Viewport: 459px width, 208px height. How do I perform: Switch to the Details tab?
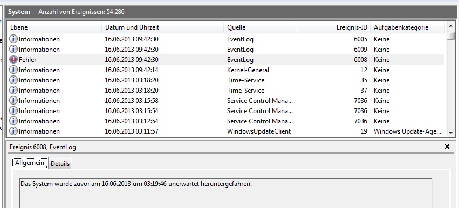pyautogui.click(x=60, y=164)
